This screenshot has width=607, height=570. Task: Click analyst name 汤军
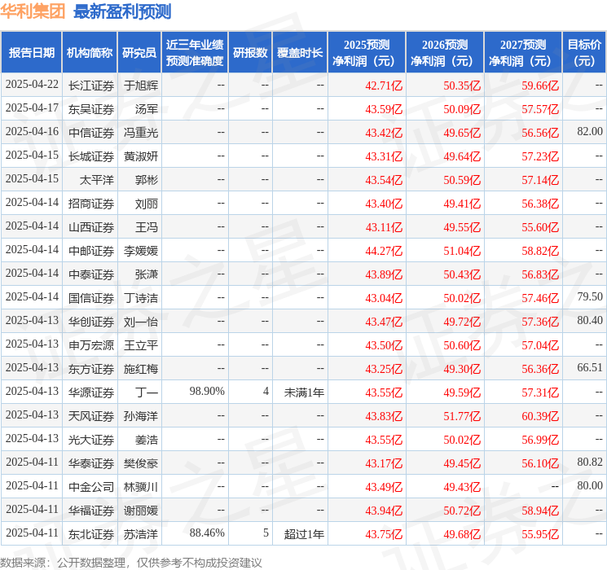147,109
